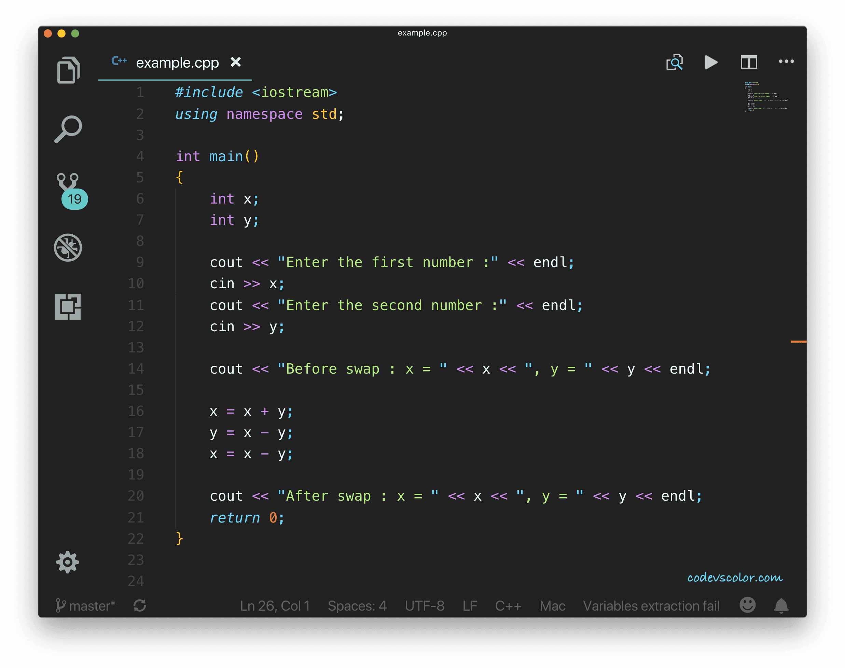Open the Search sidebar panel
The height and width of the screenshot is (668, 845).
(x=68, y=129)
